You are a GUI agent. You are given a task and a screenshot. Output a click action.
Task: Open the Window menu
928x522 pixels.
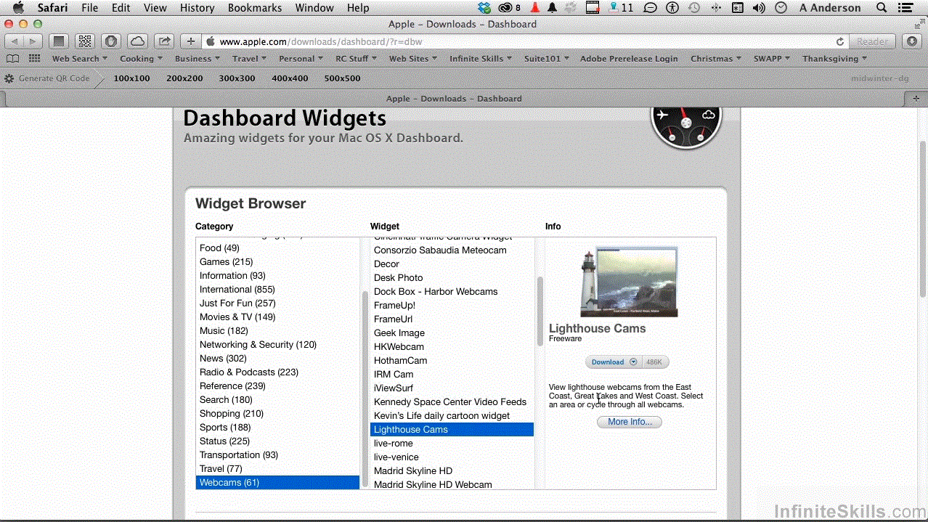[x=315, y=8]
